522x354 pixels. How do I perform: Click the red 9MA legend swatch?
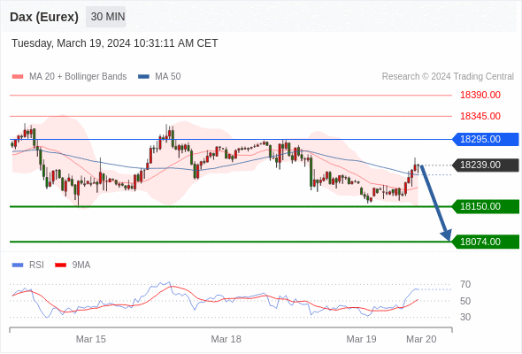click(60, 265)
